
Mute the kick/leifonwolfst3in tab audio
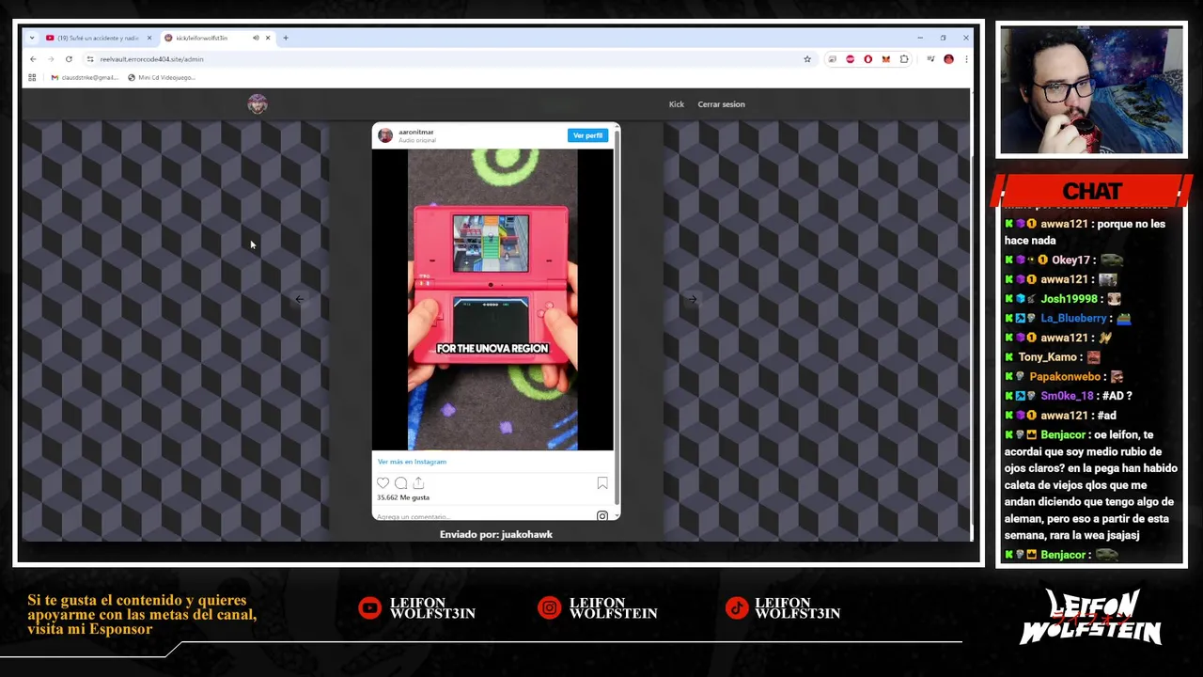tap(256, 38)
